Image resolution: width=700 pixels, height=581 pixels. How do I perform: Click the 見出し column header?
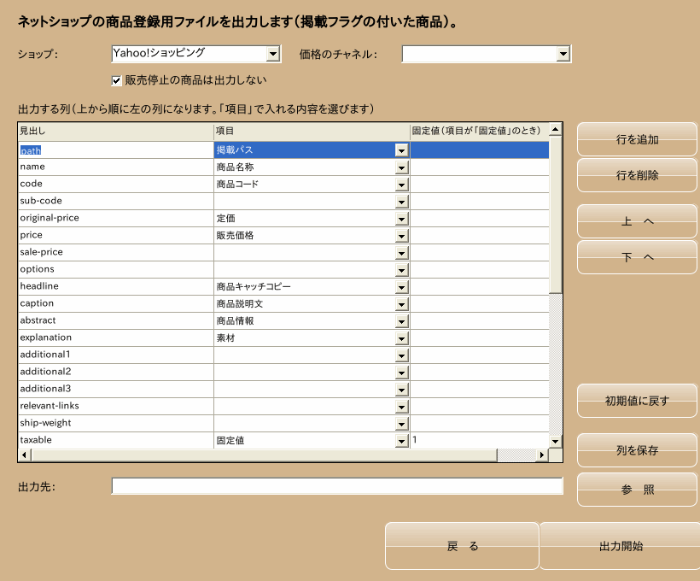point(116,132)
